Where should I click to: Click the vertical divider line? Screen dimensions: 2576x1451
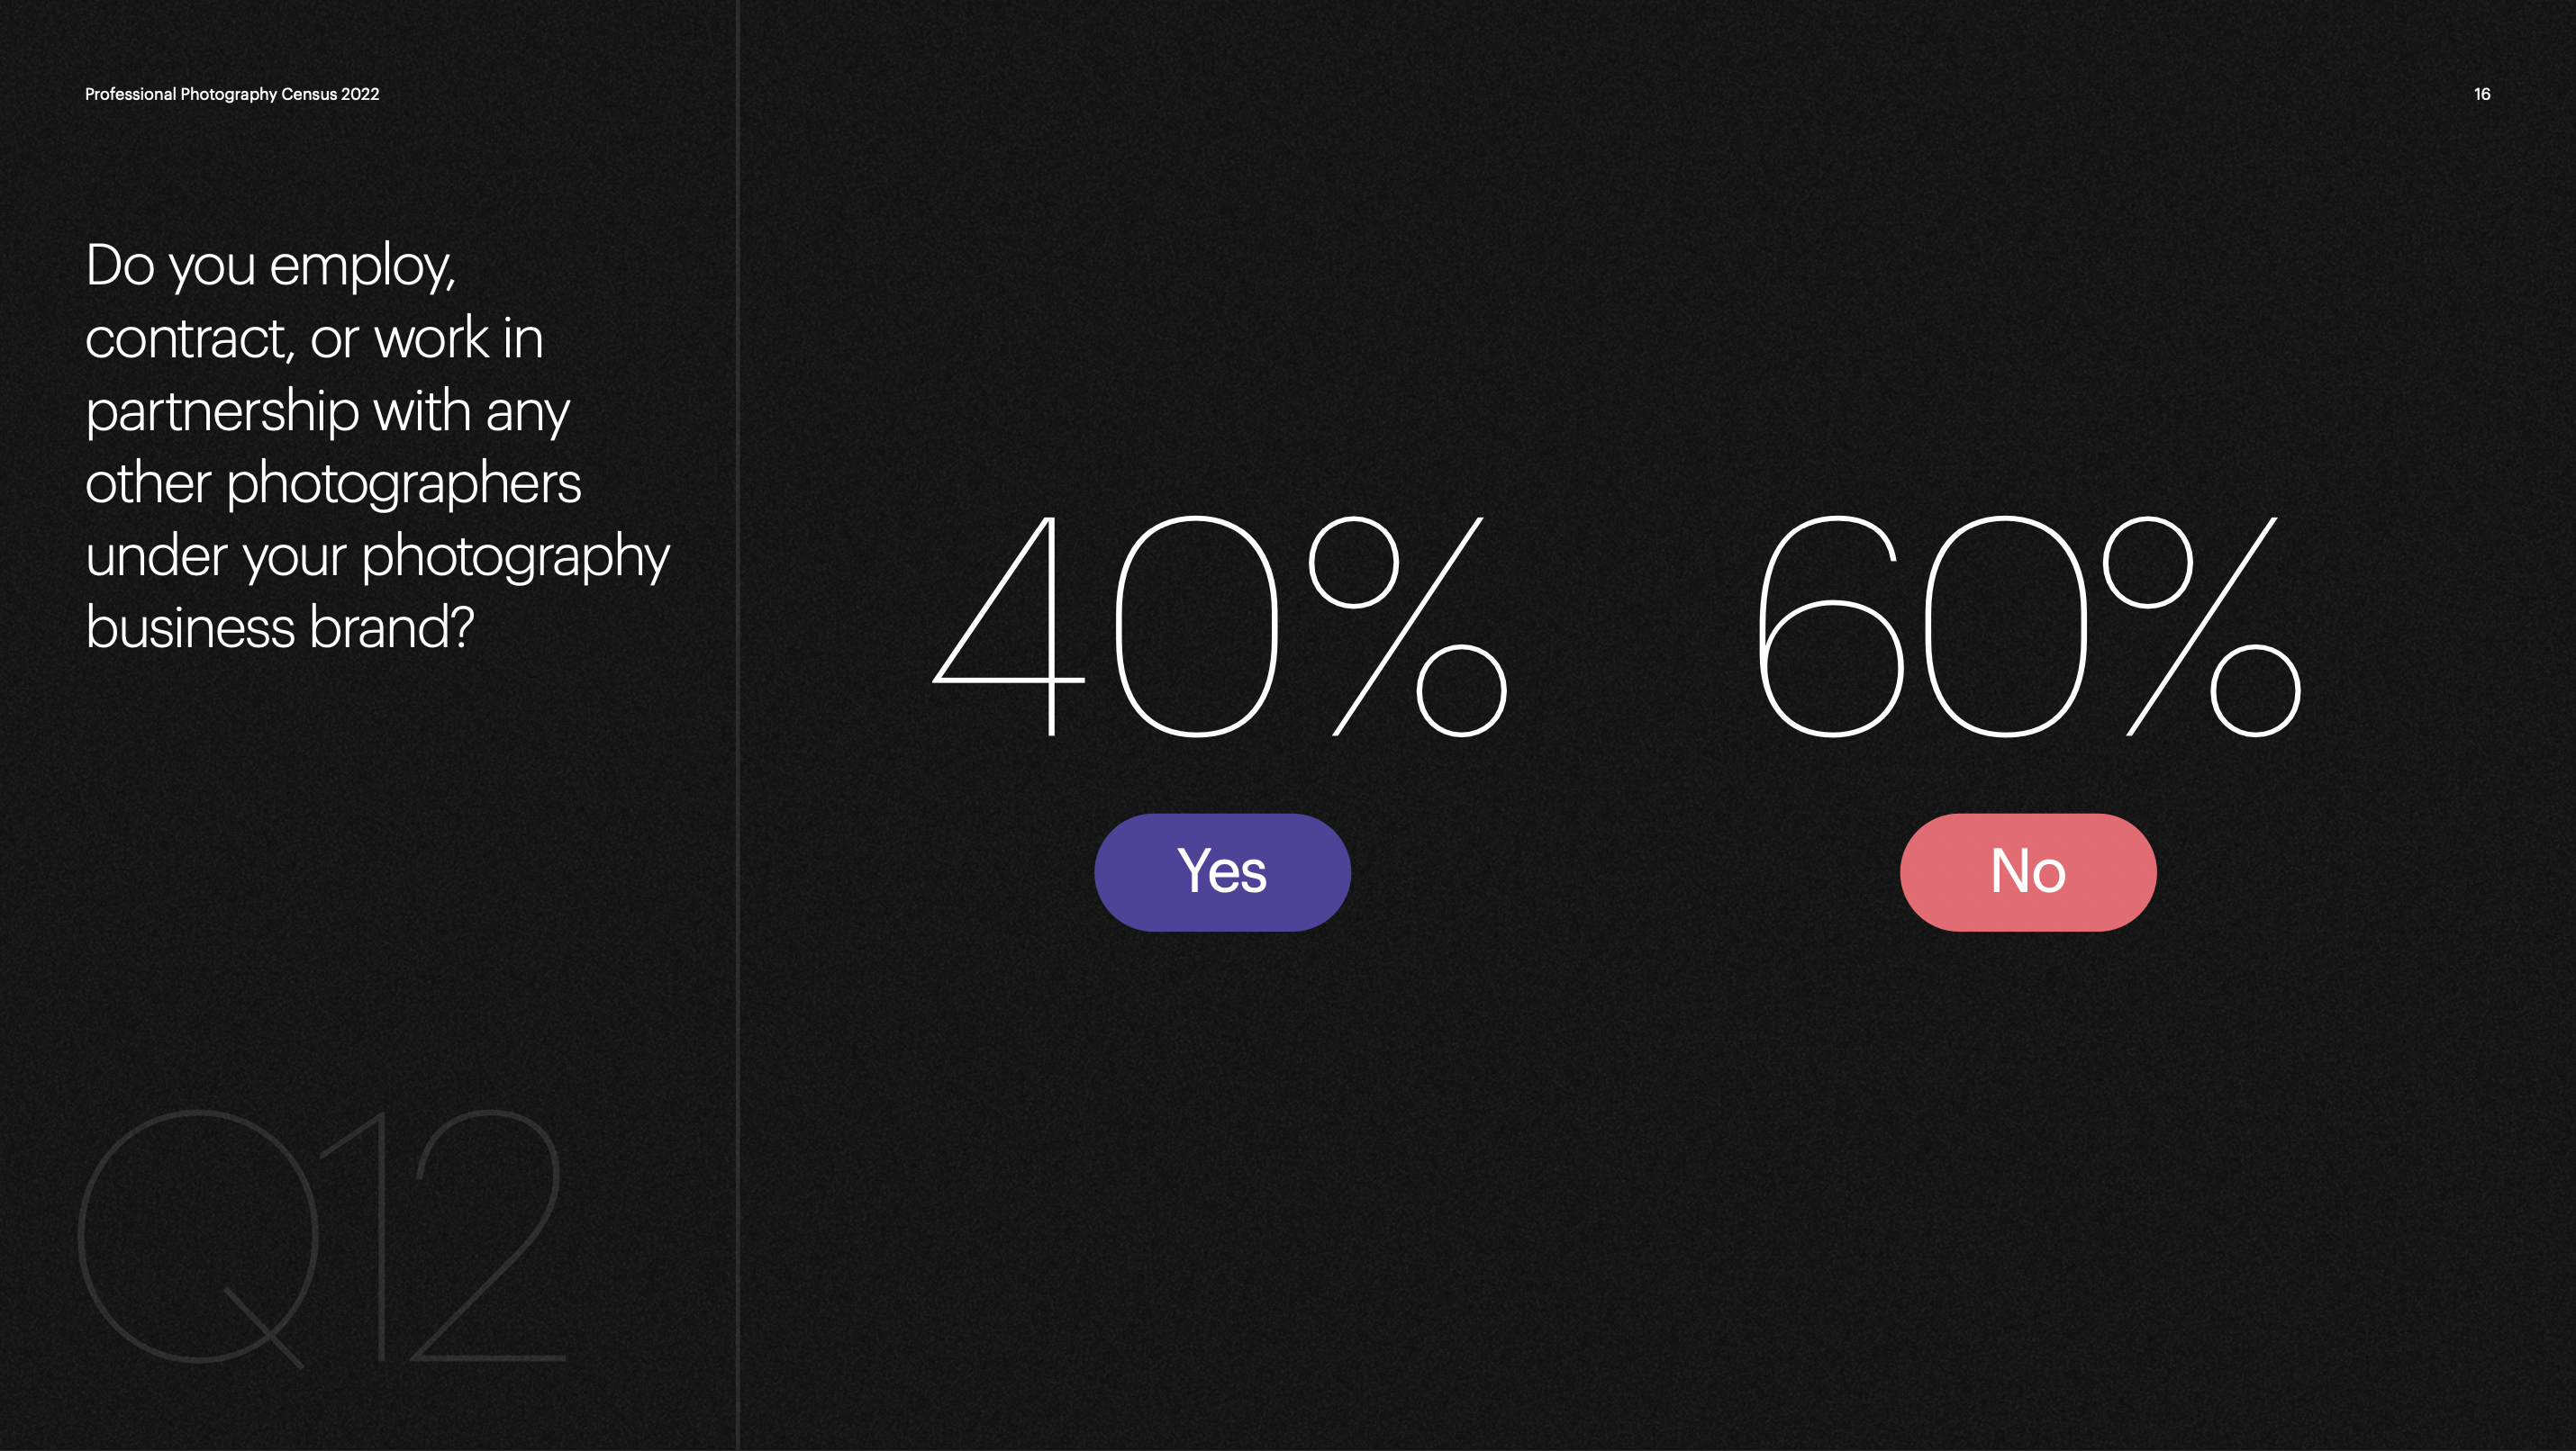click(738, 725)
